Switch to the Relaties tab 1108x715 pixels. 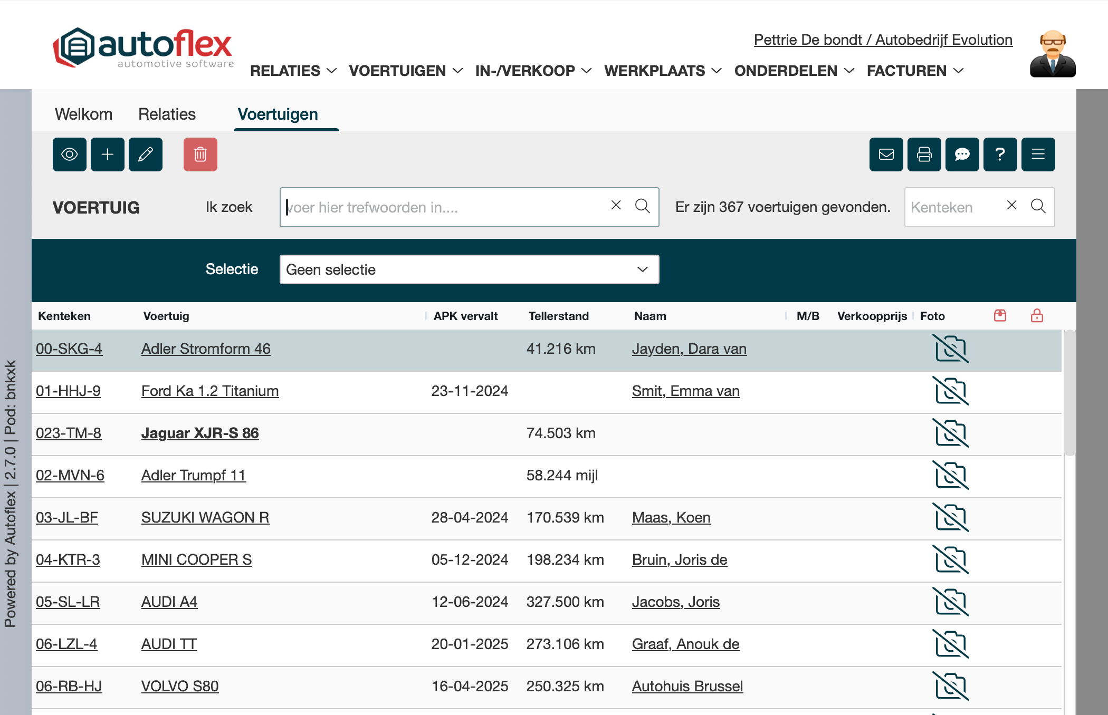pyautogui.click(x=167, y=114)
